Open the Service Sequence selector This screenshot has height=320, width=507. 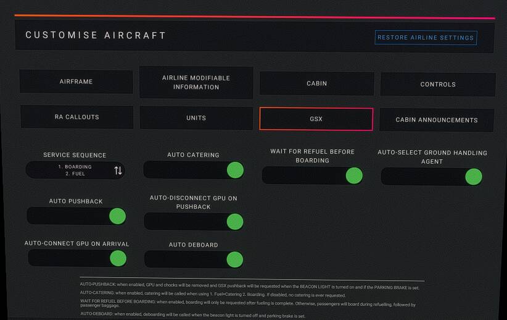pyautogui.click(x=75, y=171)
